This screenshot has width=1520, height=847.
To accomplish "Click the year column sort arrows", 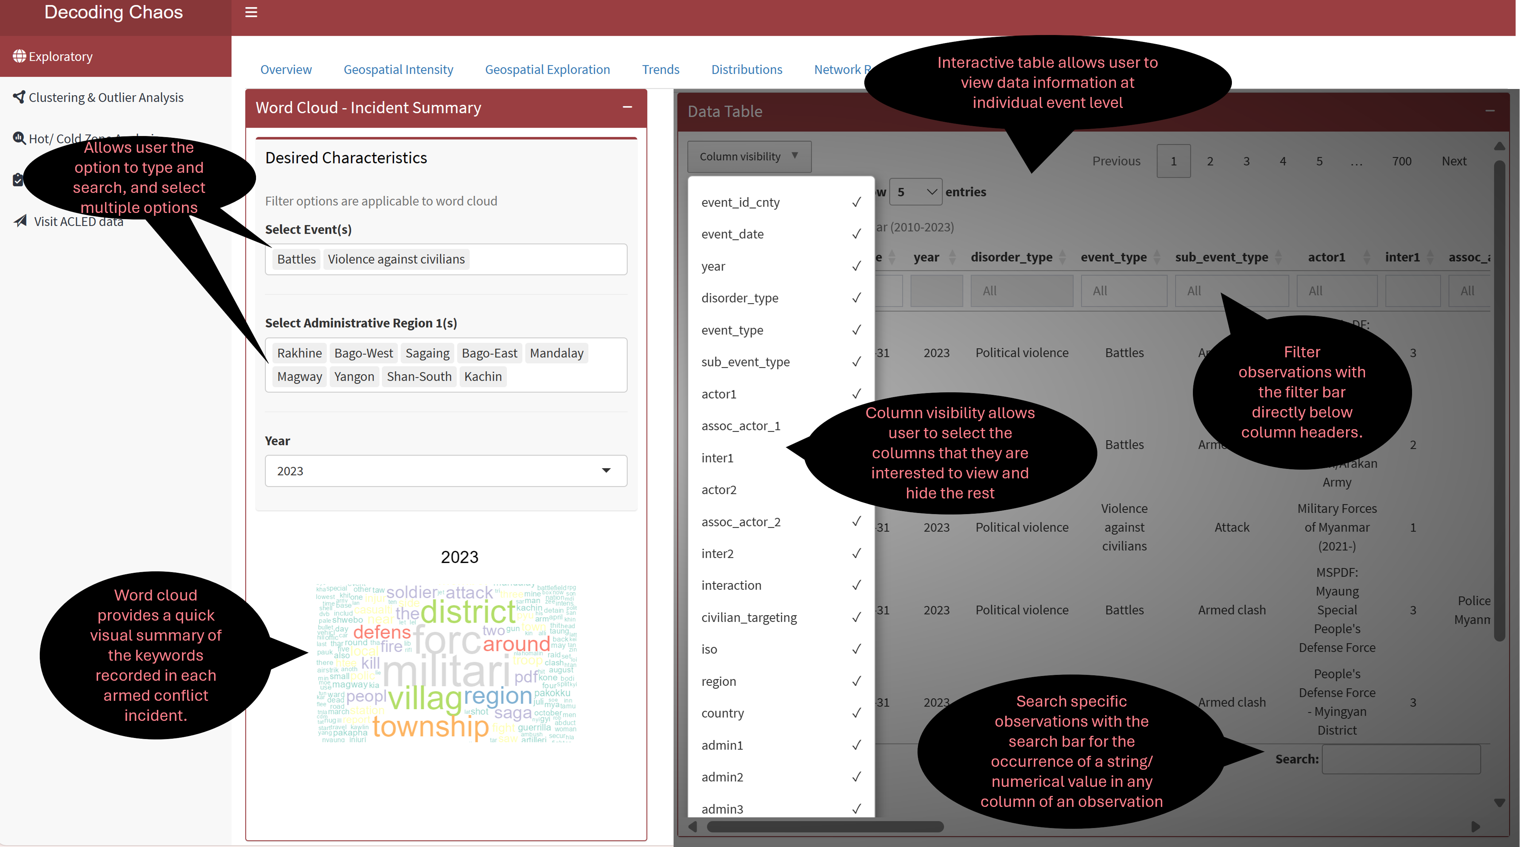I will click(952, 257).
